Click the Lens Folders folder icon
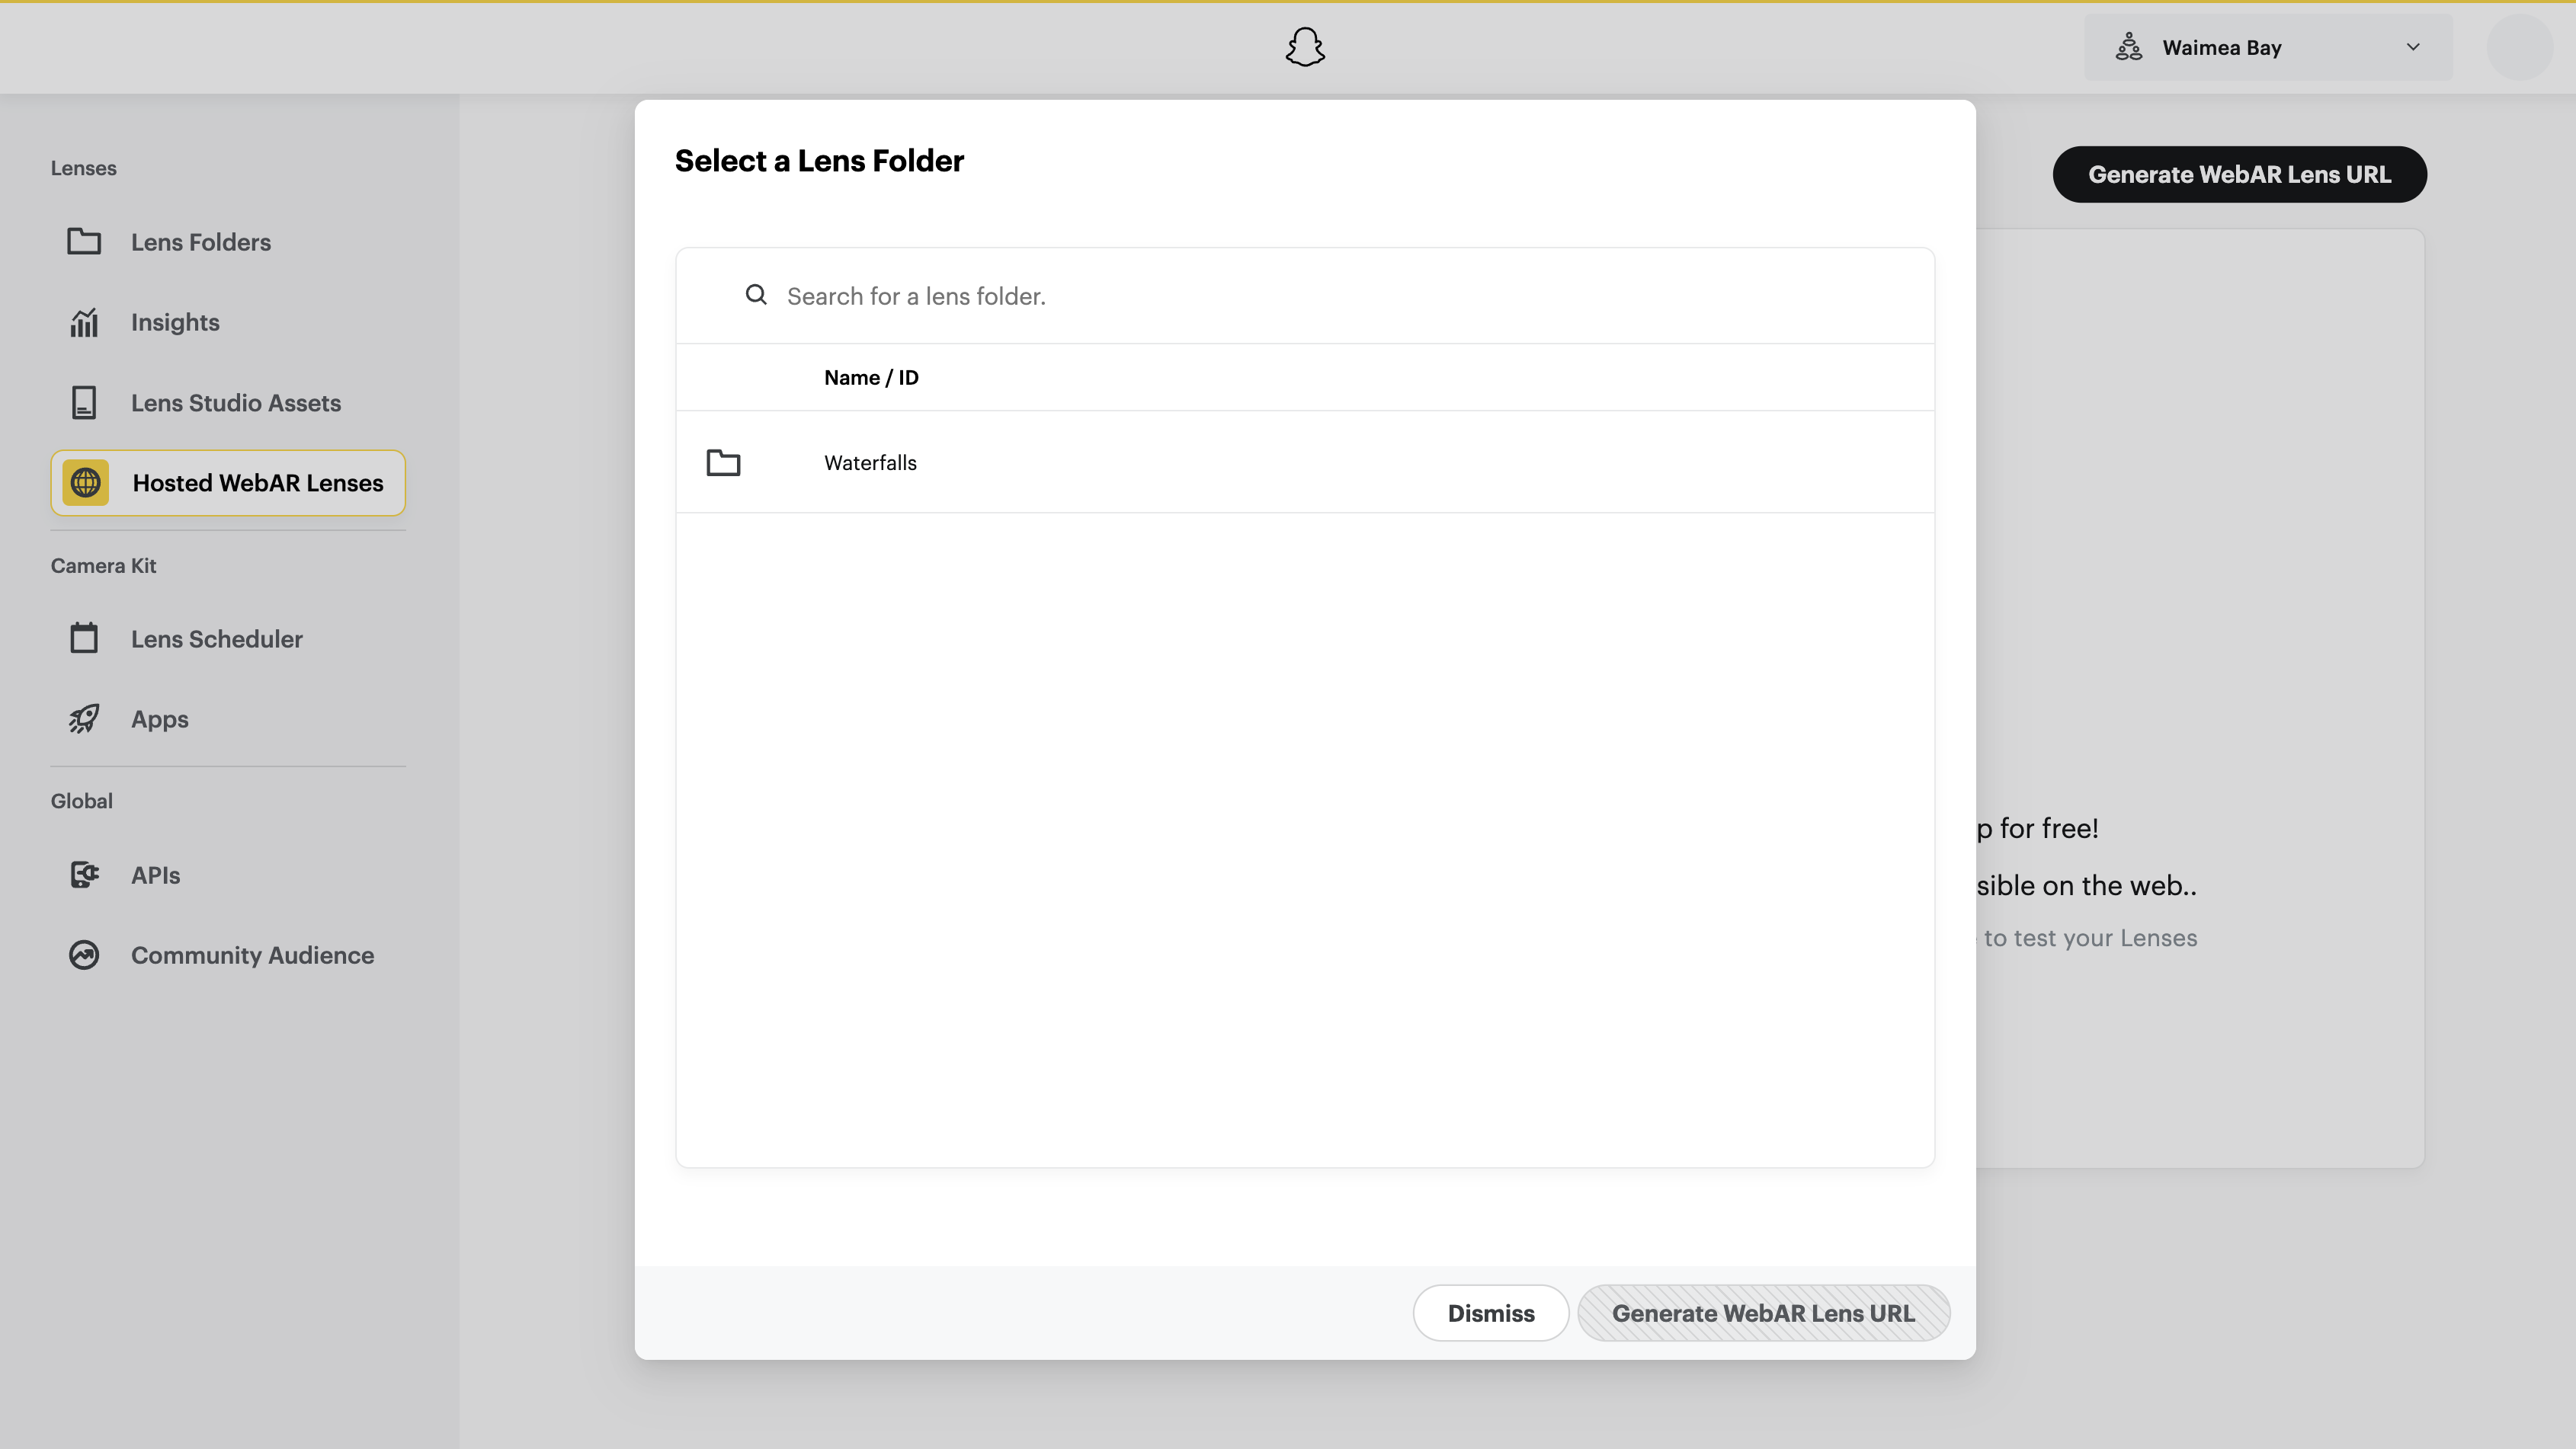 click(84, 241)
